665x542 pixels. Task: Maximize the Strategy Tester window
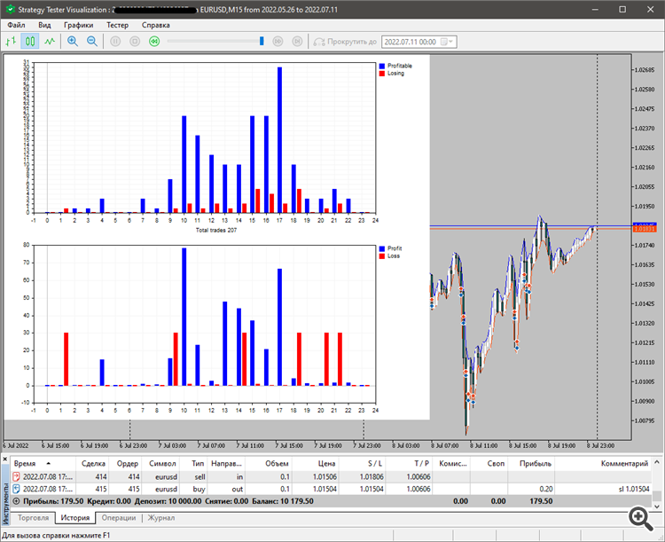point(622,10)
